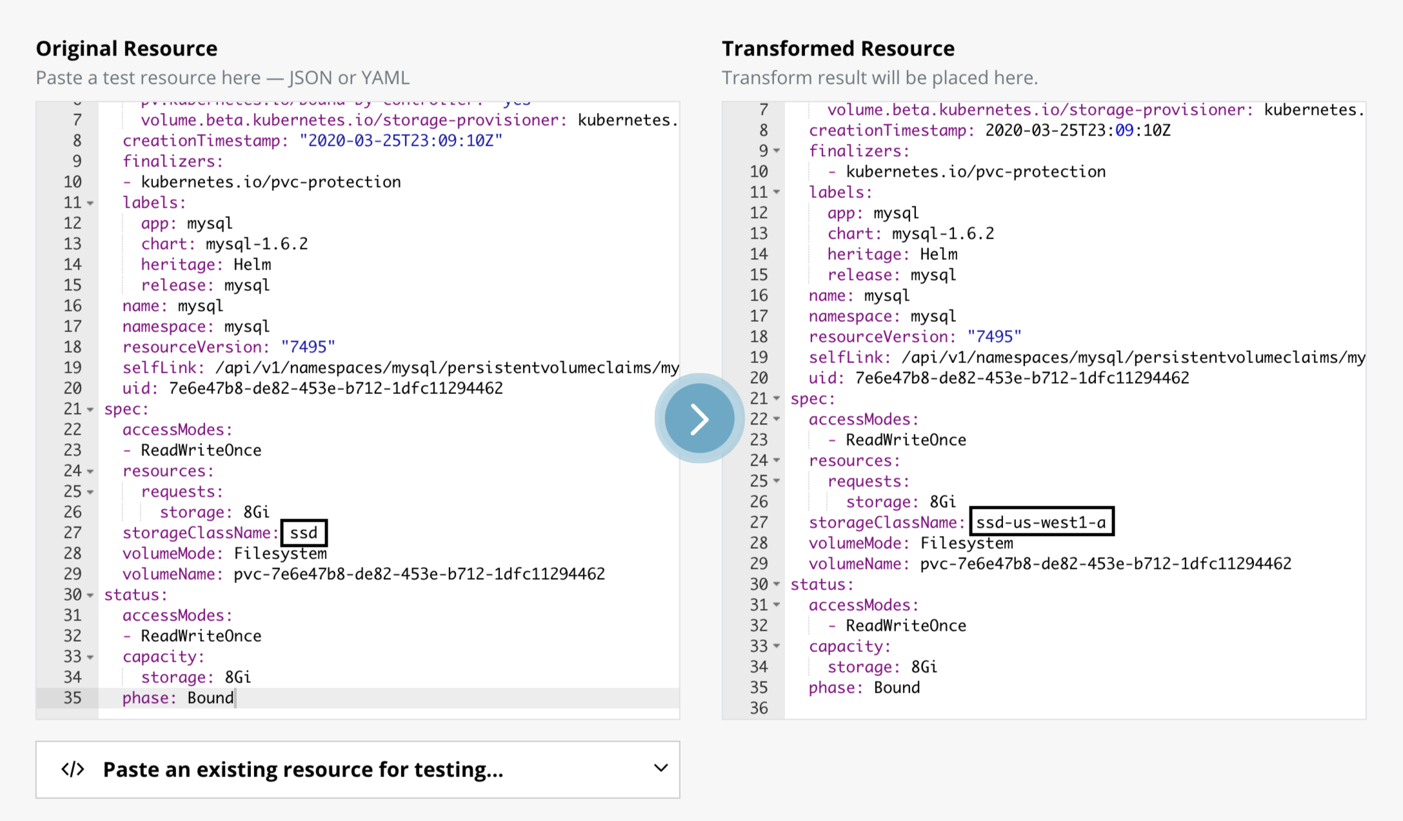Place cursor after 'phase: Bound' in left editor
The width and height of the screenshot is (1403, 821).
click(x=236, y=697)
